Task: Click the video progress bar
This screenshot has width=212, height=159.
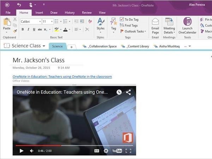Action: pyautogui.click(x=74, y=146)
